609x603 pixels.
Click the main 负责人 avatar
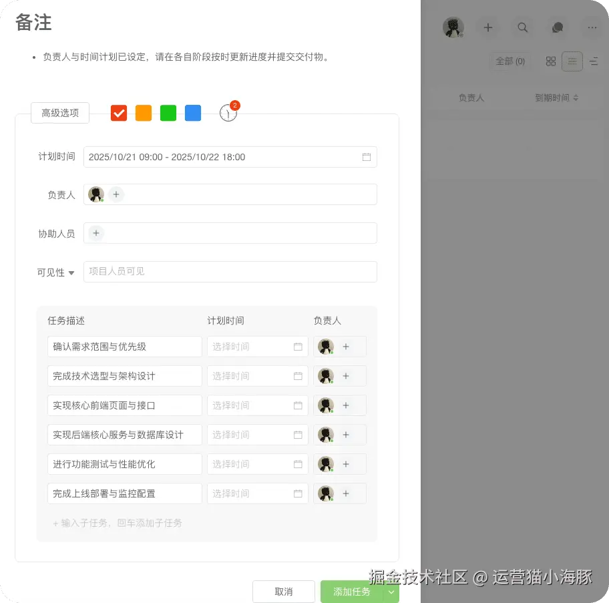[x=96, y=194]
